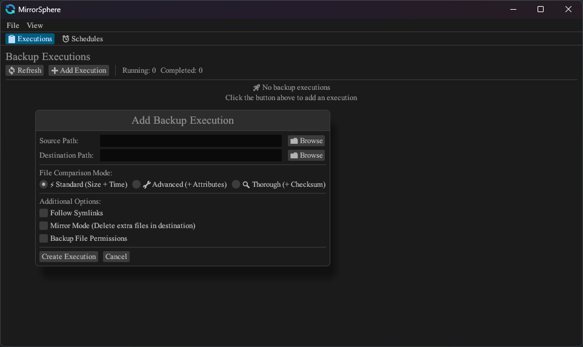Click the magnifier icon of Thorough mode
Image resolution: width=583 pixels, height=347 pixels.
click(246, 184)
